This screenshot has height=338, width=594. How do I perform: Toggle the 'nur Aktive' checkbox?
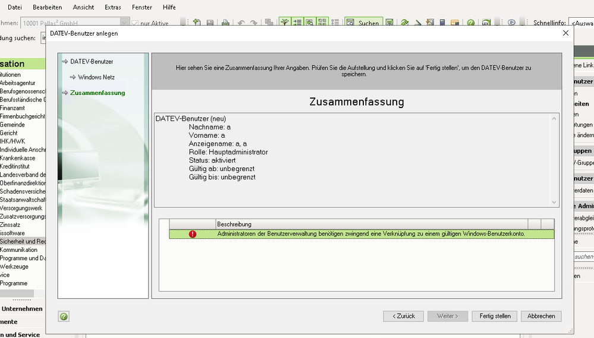135,24
